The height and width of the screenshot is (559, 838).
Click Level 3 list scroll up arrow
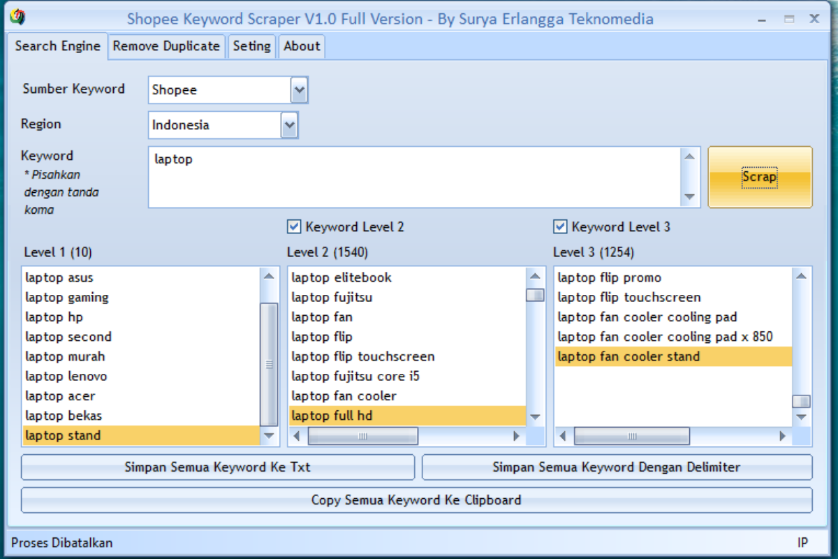tap(801, 276)
